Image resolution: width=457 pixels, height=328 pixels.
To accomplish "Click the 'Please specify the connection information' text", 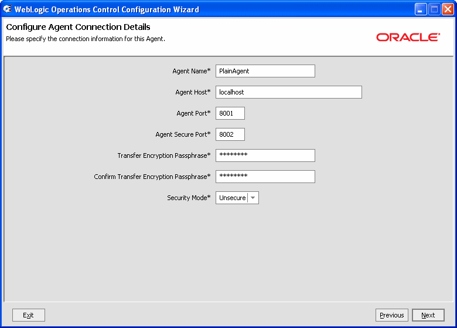I will pos(86,39).
